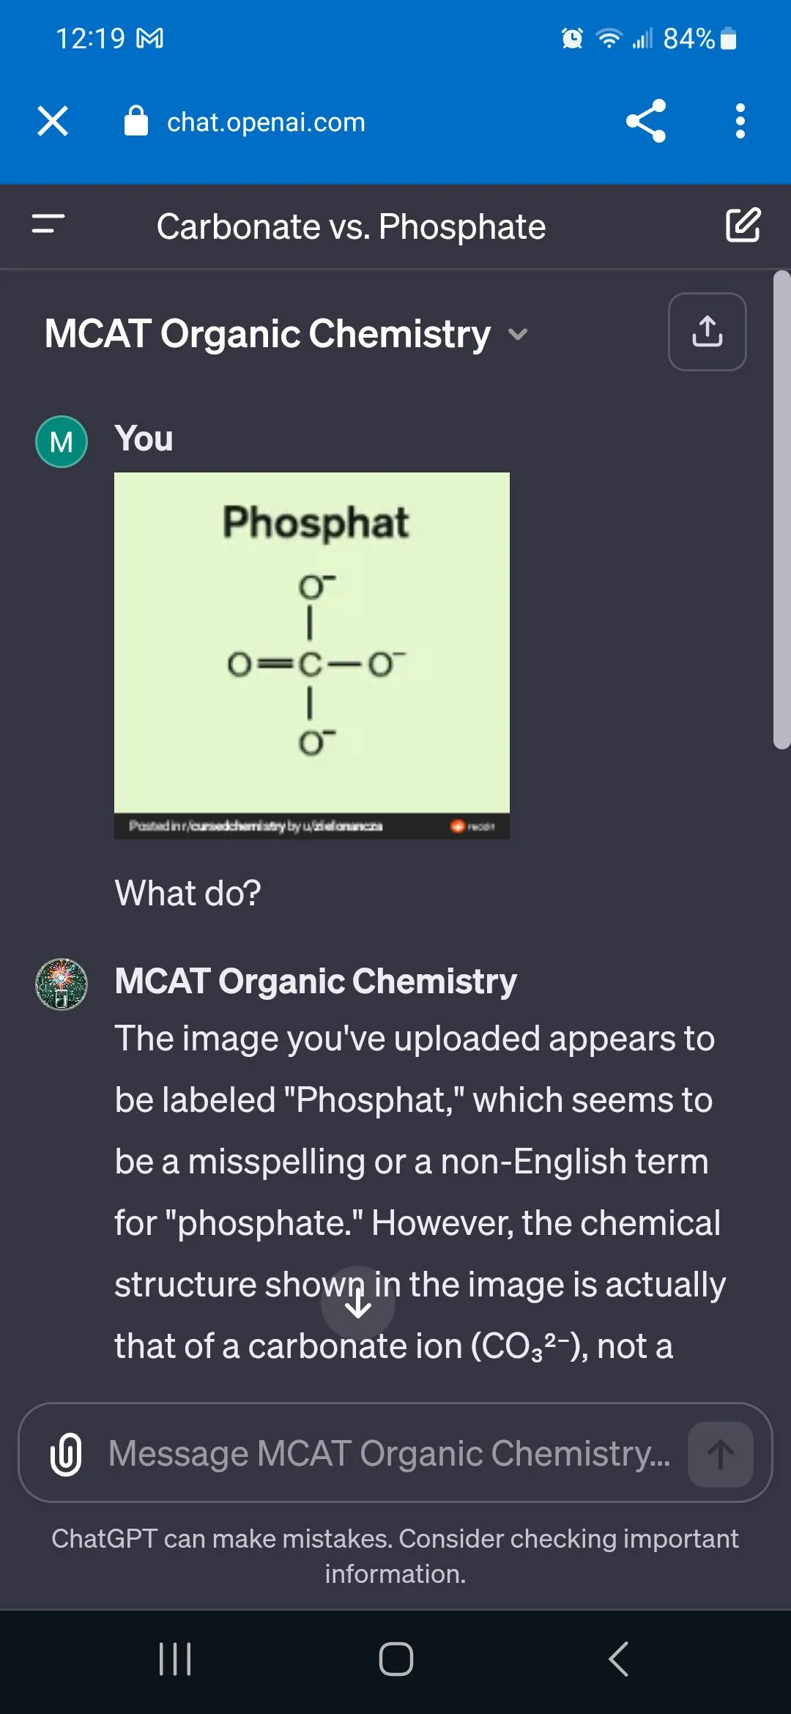The width and height of the screenshot is (791, 1714).
Task: Open the browser overflow menu
Action: (x=740, y=121)
